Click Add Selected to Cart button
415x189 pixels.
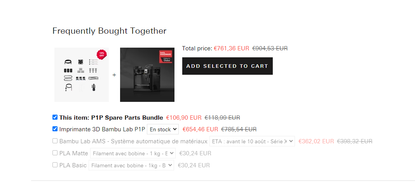(227, 66)
